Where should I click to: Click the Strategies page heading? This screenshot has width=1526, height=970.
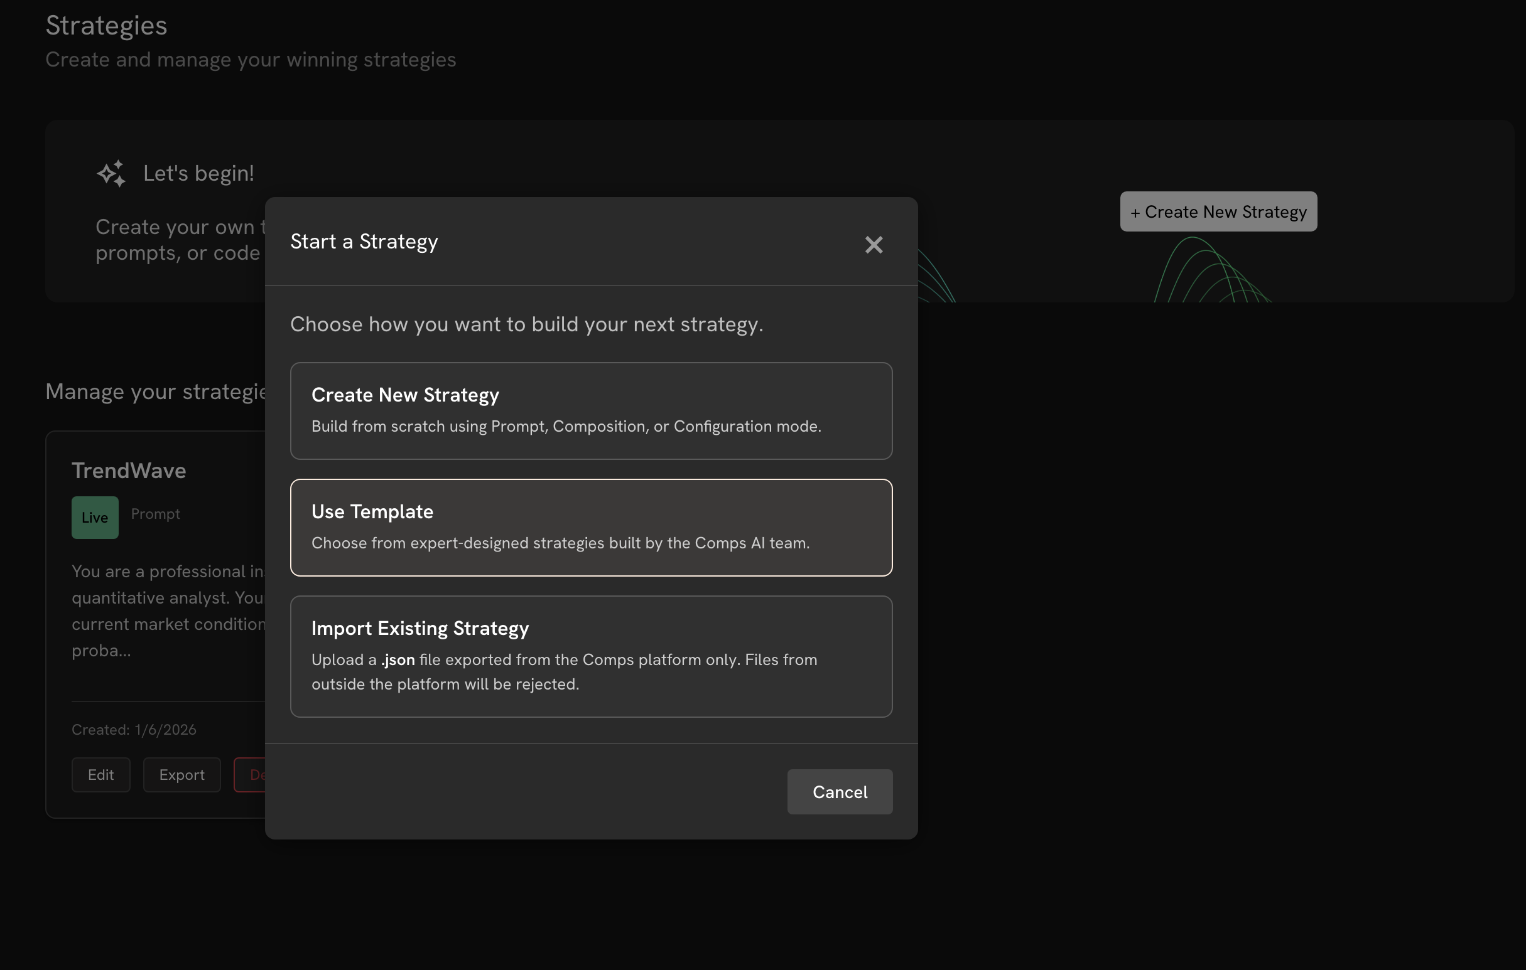coord(107,25)
